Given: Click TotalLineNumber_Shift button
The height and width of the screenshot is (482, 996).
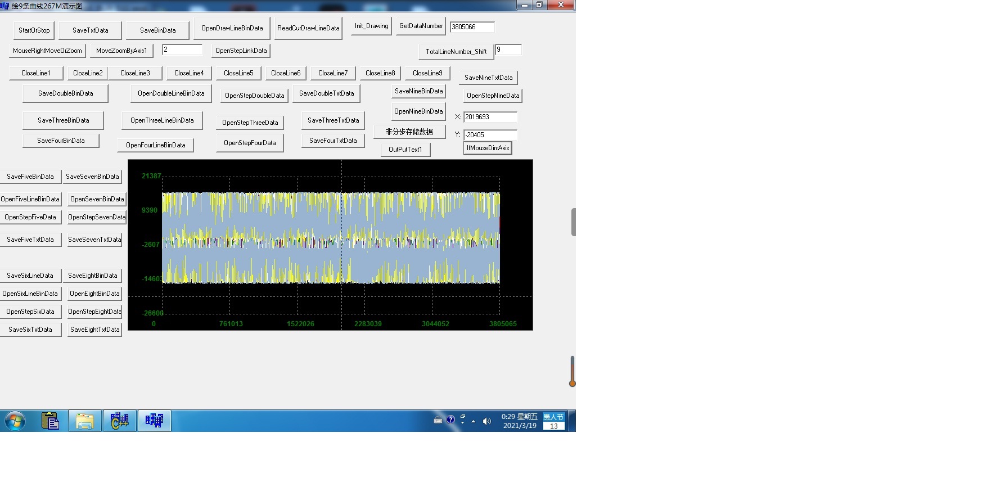Looking at the screenshot, I should coord(456,52).
